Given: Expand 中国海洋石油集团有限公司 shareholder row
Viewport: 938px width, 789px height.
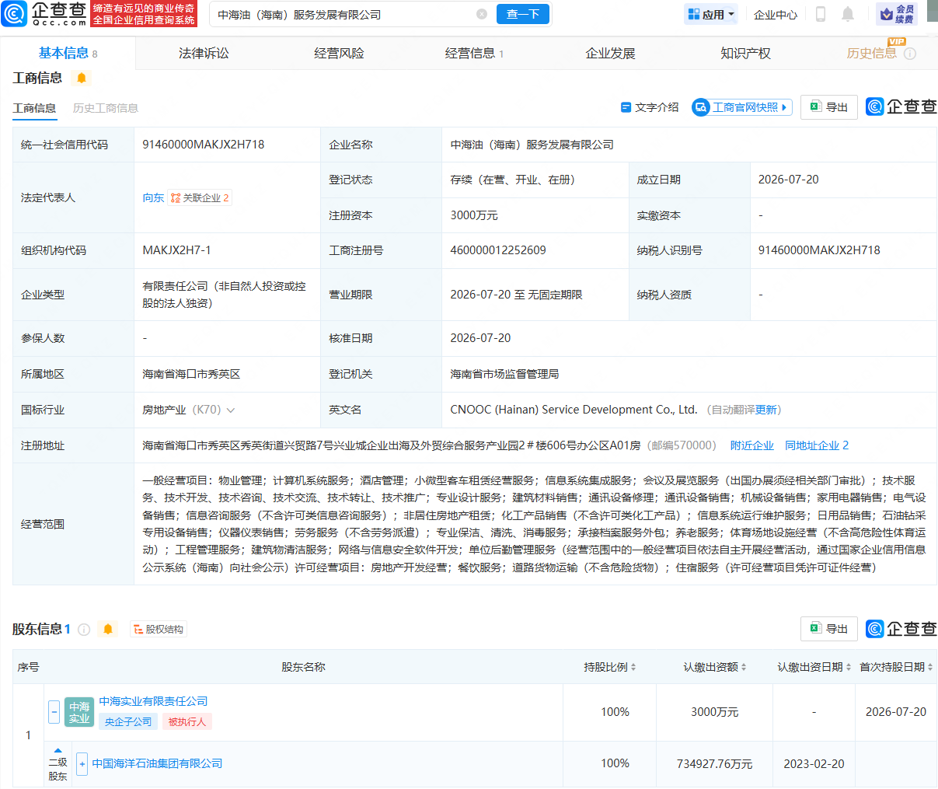Looking at the screenshot, I should (x=82, y=763).
